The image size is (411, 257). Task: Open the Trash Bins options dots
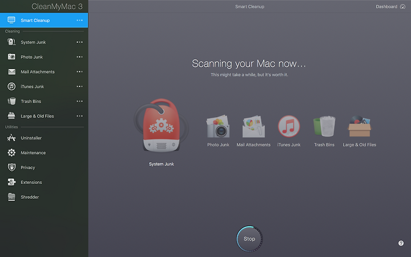point(79,101)
